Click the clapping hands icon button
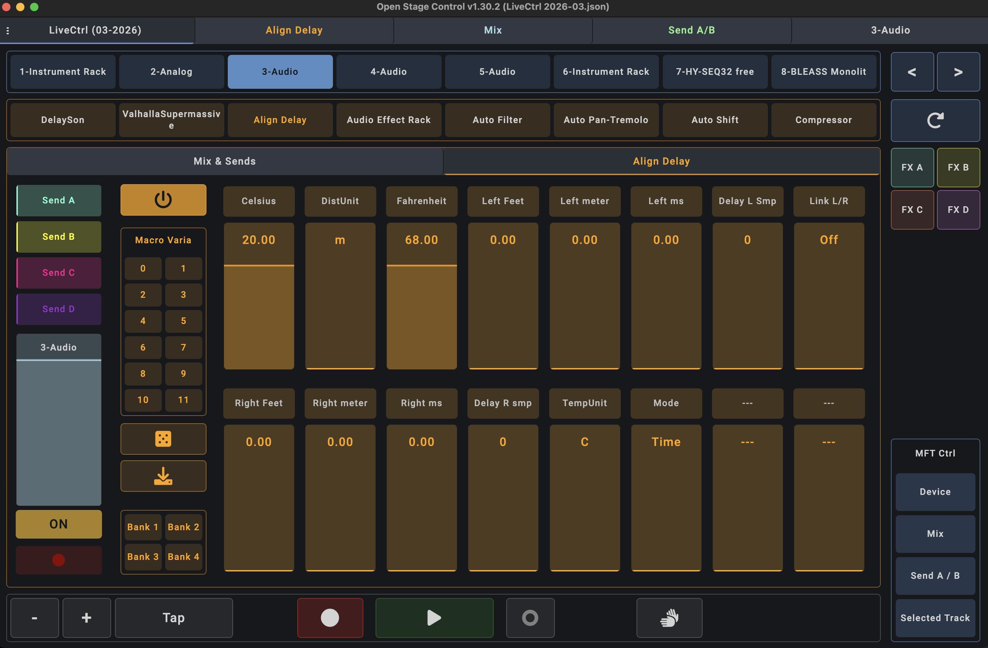The image size is (988, 648). pyautogui.click(x=669, y=617)
